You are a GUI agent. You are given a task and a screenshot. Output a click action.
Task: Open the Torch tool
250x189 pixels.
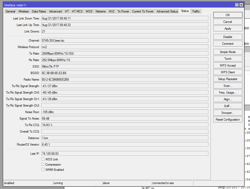(228, 58)
